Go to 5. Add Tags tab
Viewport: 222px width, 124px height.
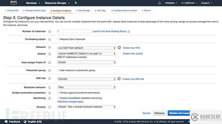(100, 11)
